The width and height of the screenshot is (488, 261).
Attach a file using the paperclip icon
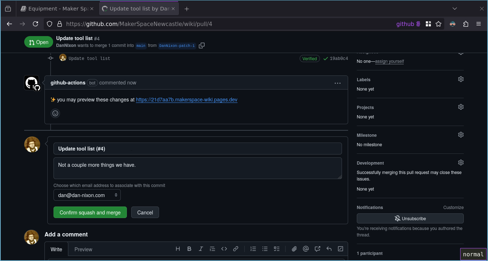point(294,249)
